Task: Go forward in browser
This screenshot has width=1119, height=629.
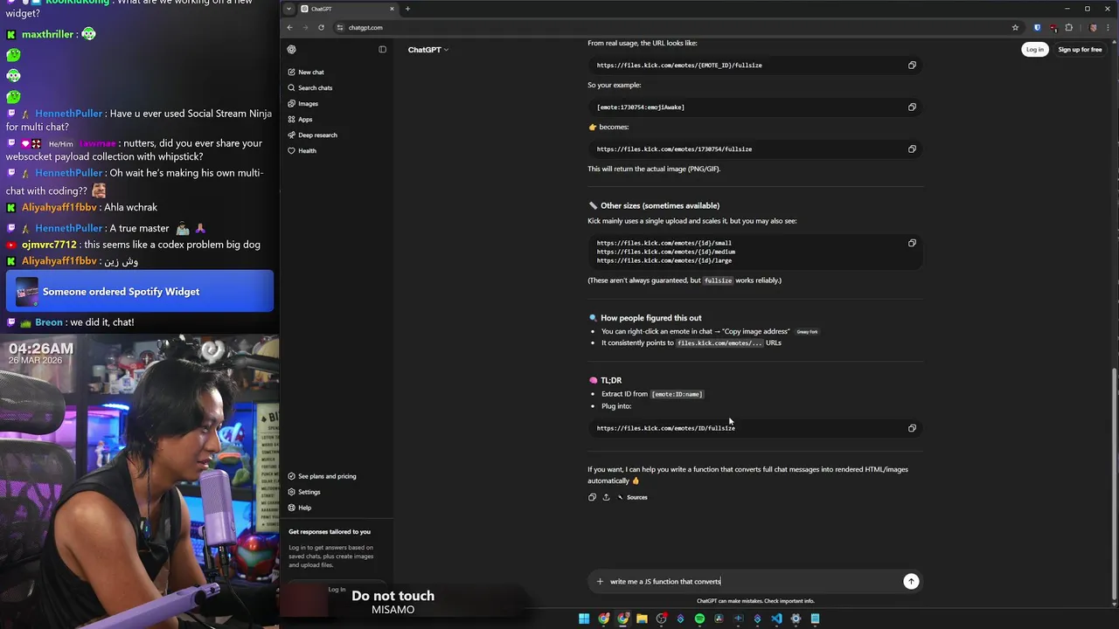Action: pos(306,27)
